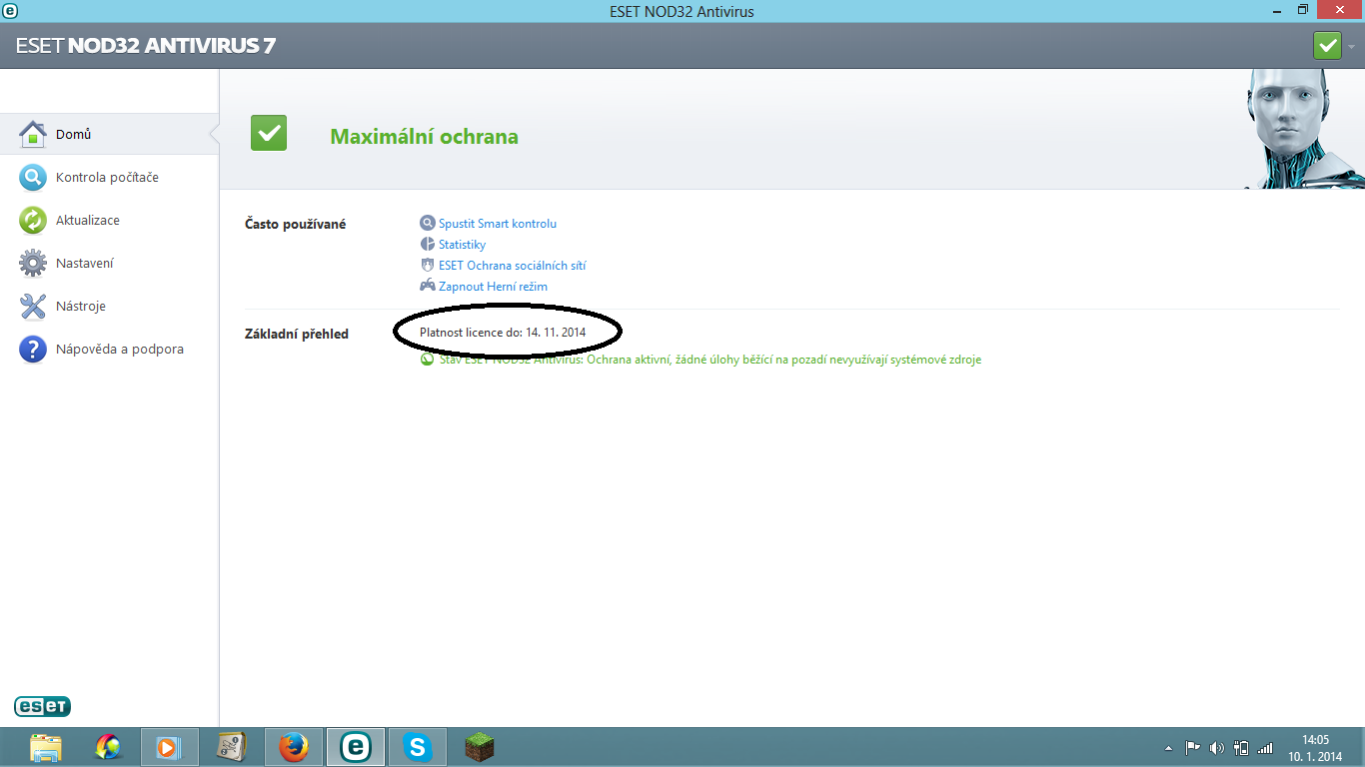The height and width of the screenshot is (767, 1365).
Task: Click the Základní přehled label
Action: point(297,334)
